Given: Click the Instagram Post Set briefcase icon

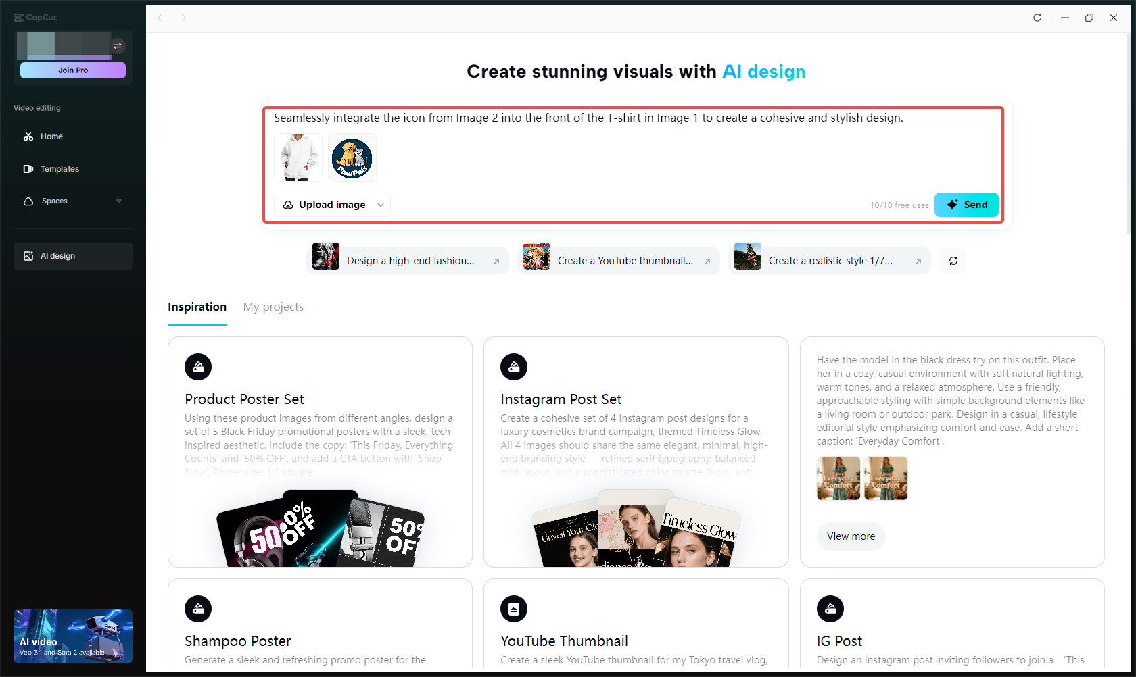Looking at the screenshot, I should coord(514,367).
